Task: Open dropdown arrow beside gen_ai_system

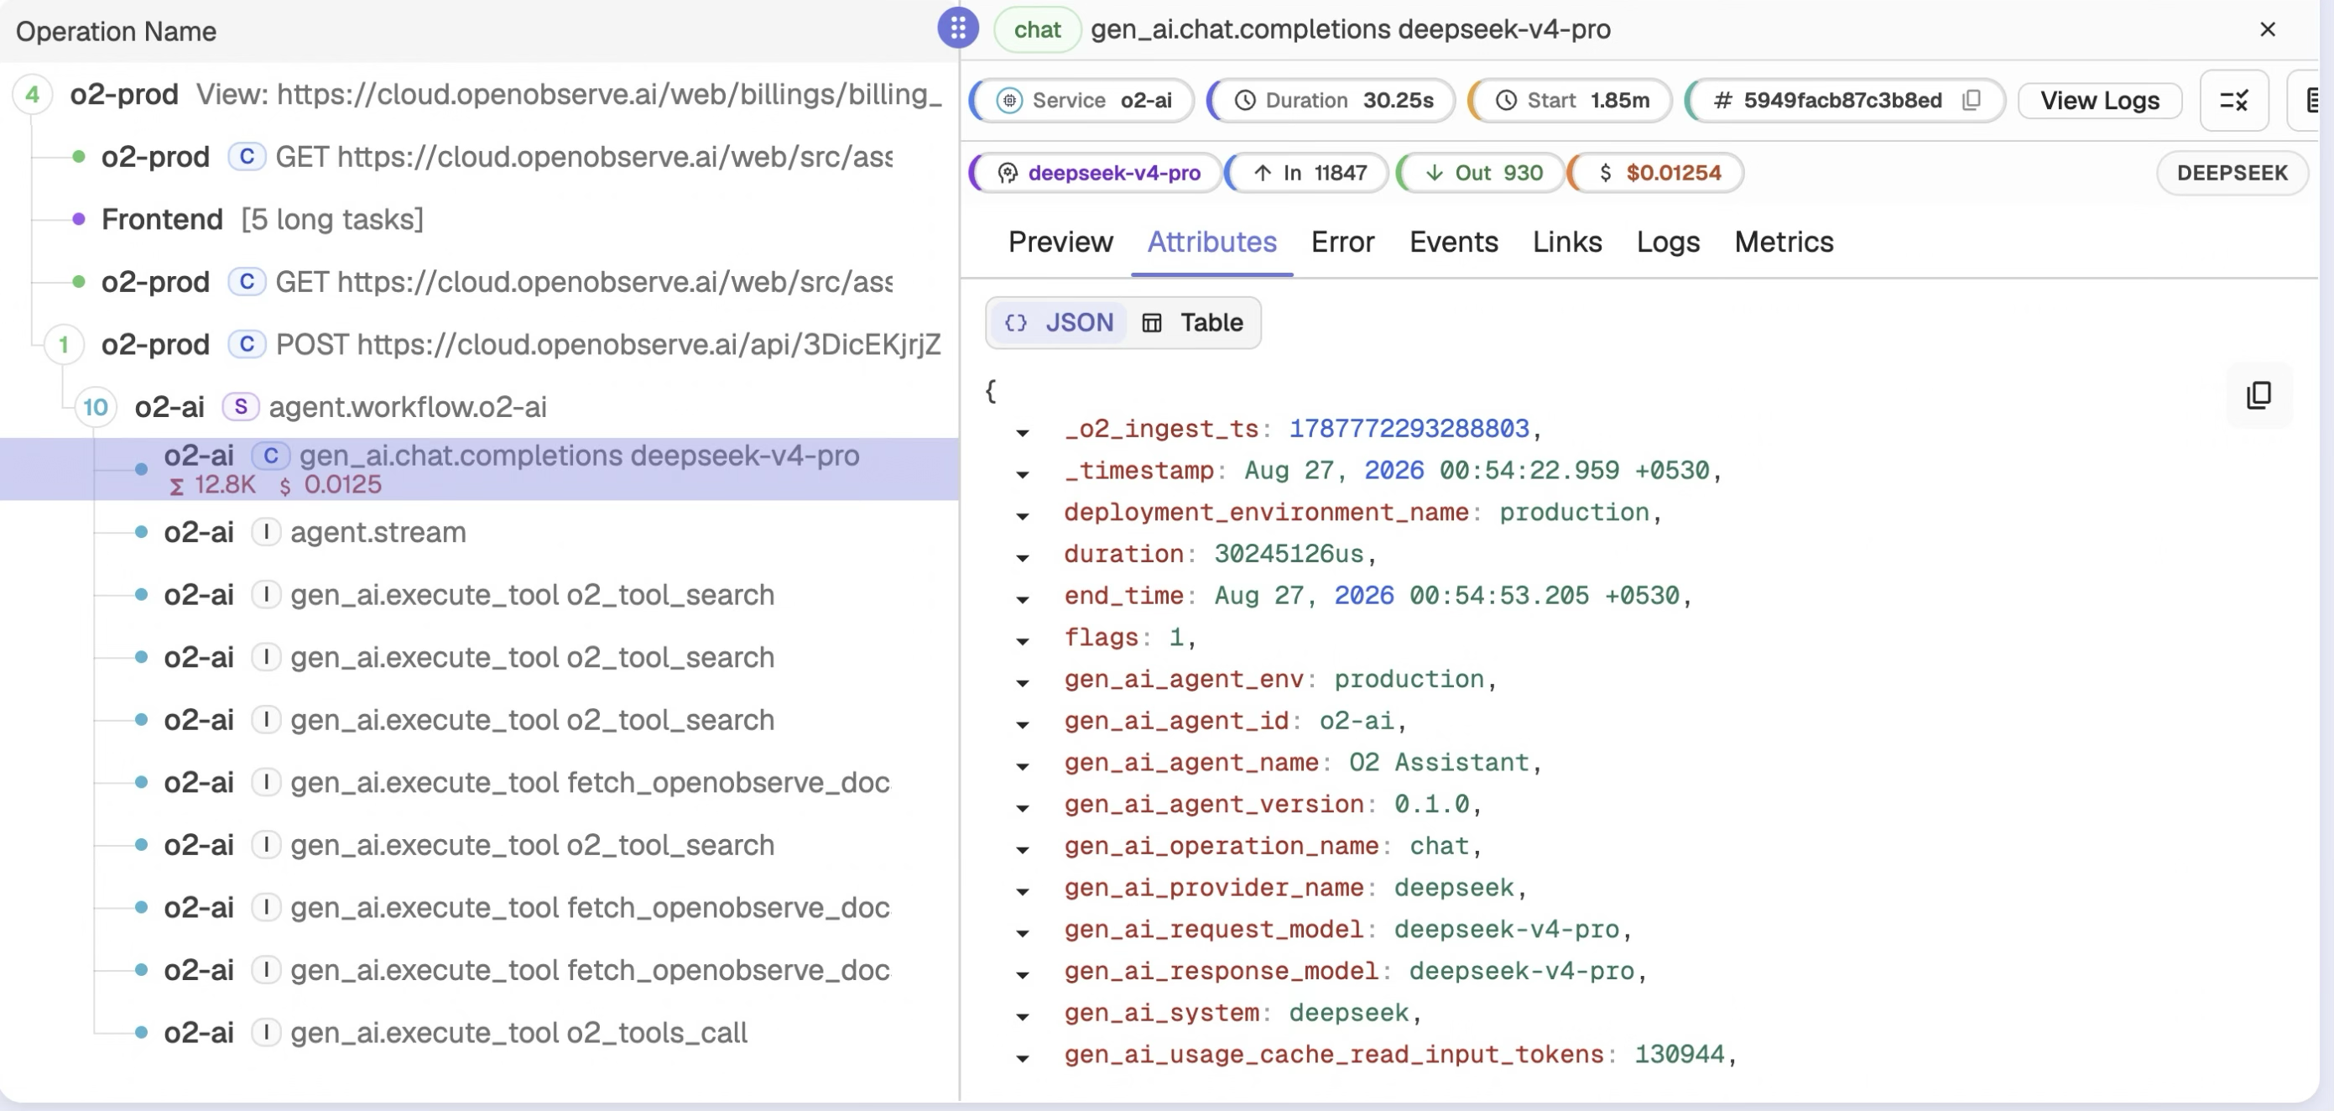Action: coord(1022,1016)
